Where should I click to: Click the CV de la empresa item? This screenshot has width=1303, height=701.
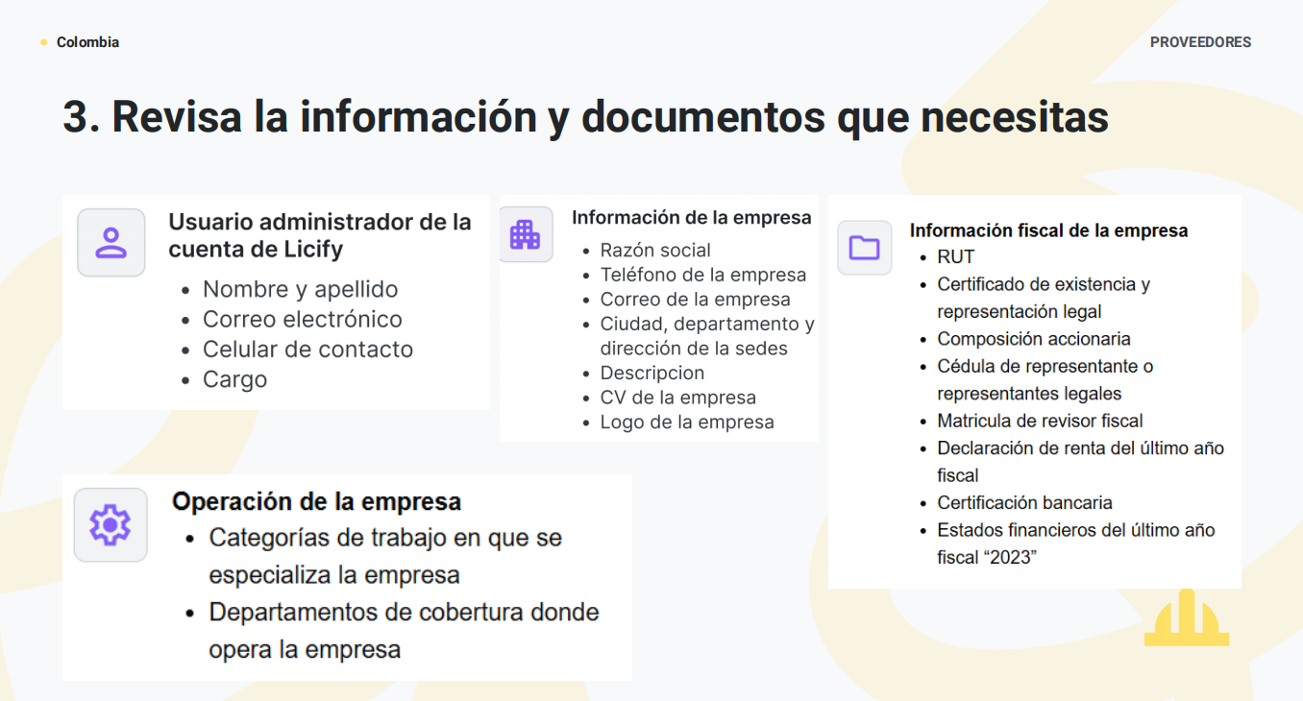click(678, 398)
